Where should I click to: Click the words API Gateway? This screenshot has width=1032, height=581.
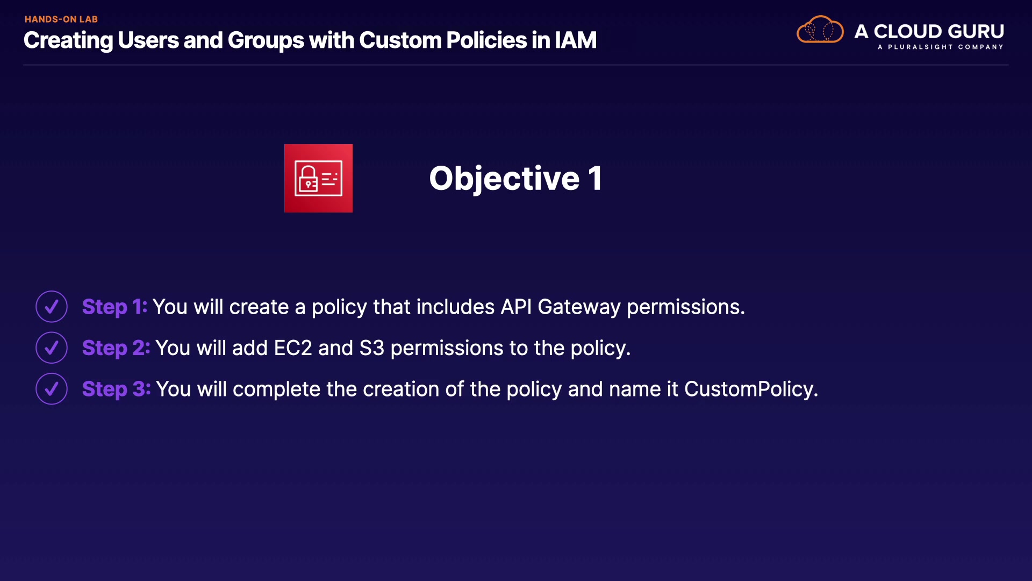560,307
